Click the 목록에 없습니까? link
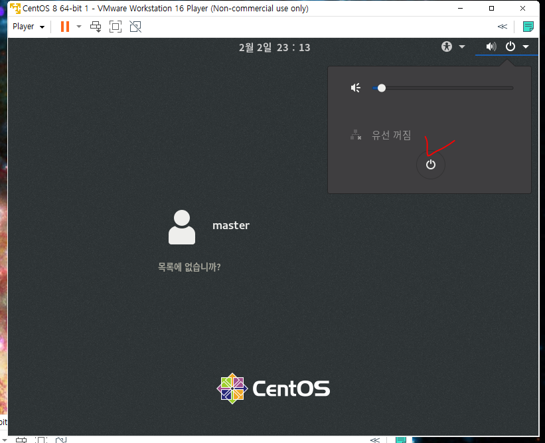 tap(189, 267)
